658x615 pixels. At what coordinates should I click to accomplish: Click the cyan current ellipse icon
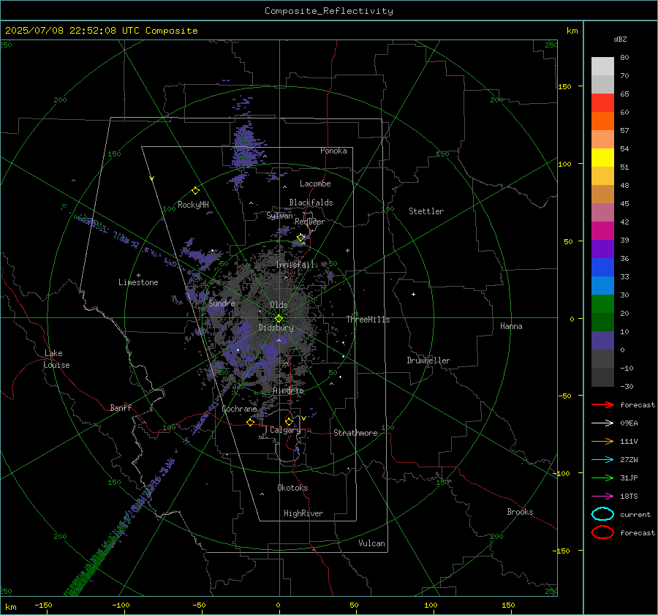point(602,514)
